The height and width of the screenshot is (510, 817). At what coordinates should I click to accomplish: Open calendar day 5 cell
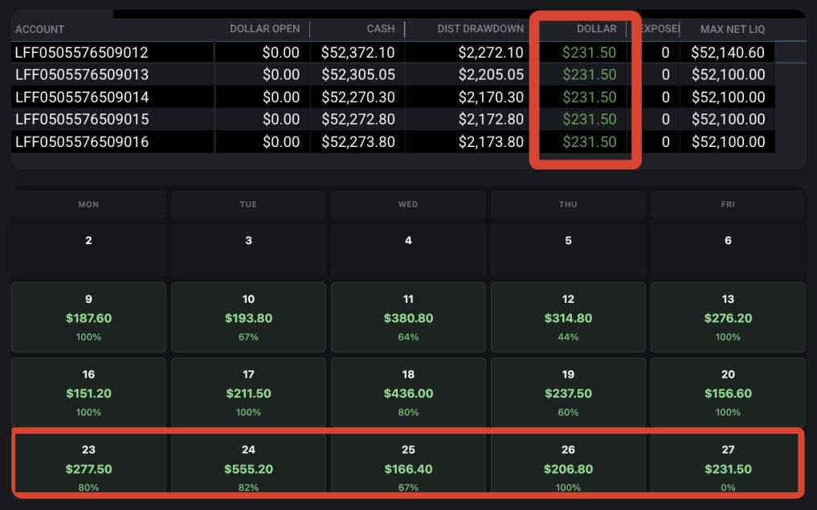(568, 251)
